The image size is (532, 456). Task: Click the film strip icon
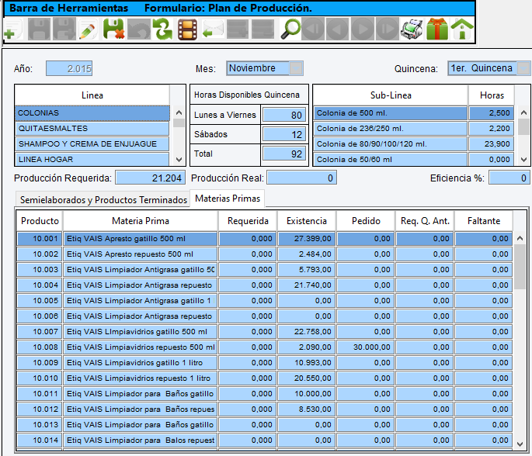[x=188, y=29]
